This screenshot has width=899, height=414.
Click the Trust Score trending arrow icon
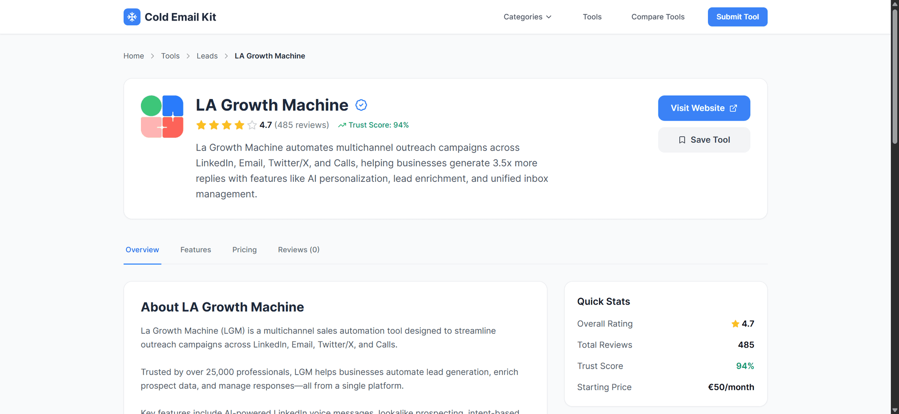[342, 125]
